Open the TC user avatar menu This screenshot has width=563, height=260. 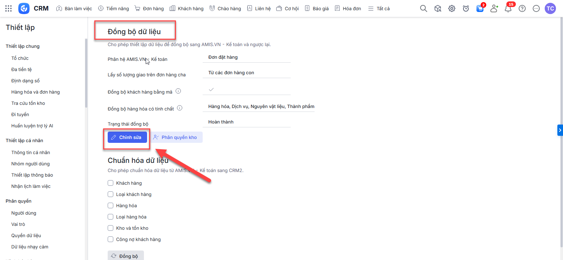pos(550,8)
